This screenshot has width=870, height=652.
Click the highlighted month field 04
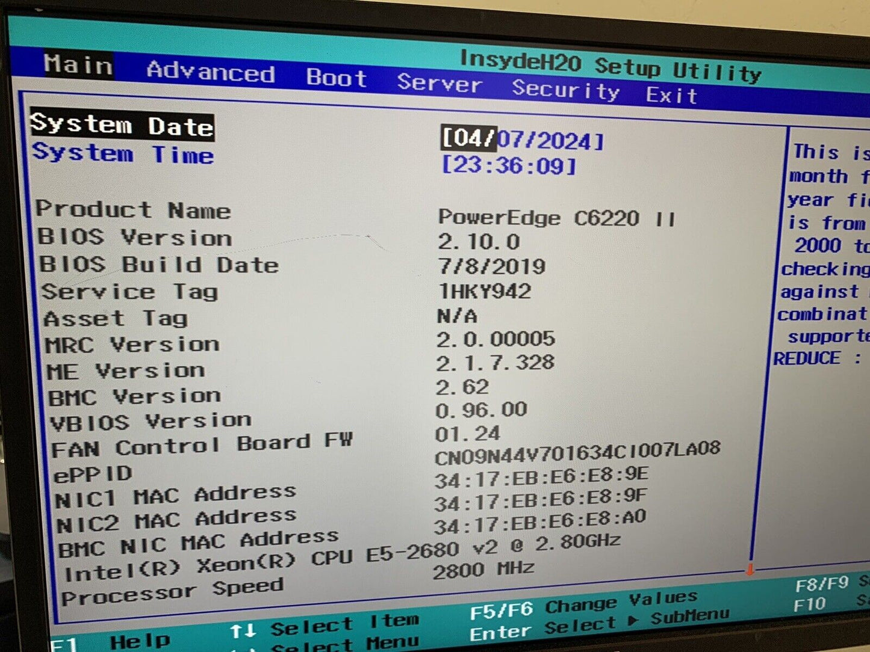[468, 138]
